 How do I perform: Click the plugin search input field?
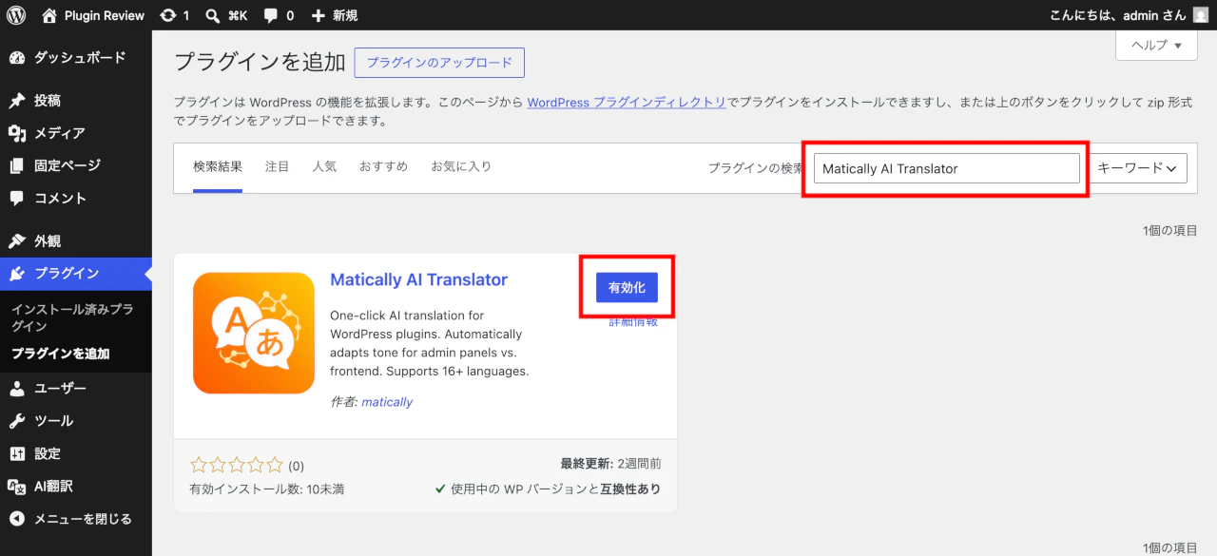[x=947, y=168]
